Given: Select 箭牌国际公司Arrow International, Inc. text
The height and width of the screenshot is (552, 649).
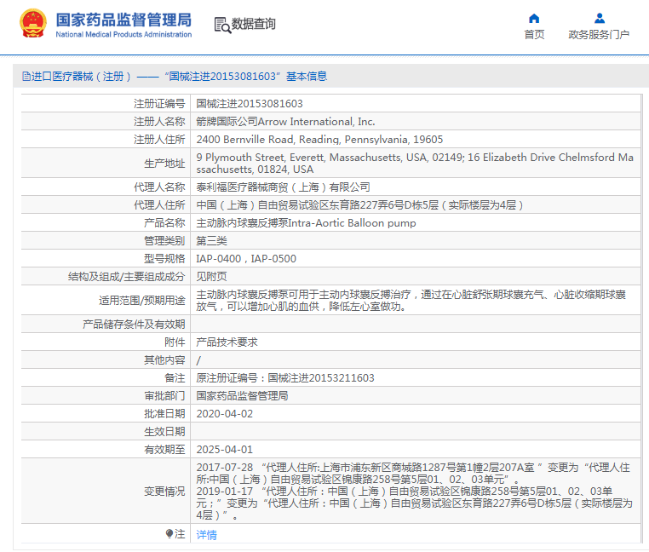Looking at the screenshot, I should (x=285, y=122).
